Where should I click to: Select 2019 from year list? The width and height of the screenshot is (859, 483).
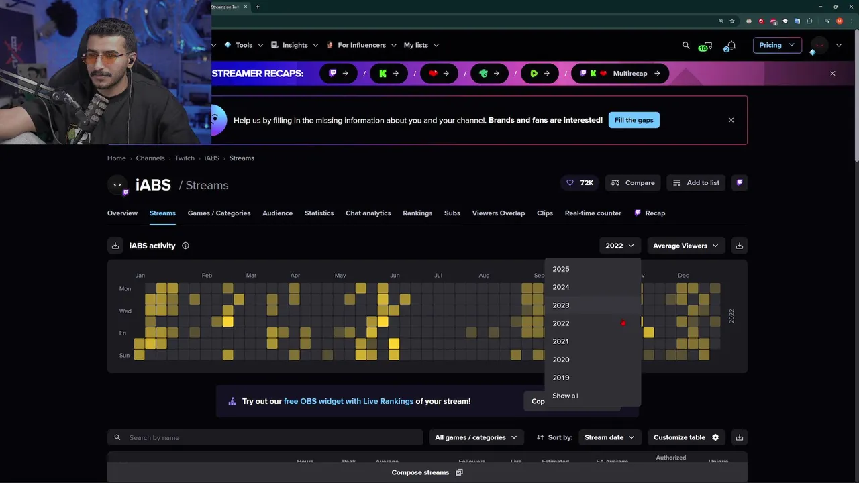point(593,378)
